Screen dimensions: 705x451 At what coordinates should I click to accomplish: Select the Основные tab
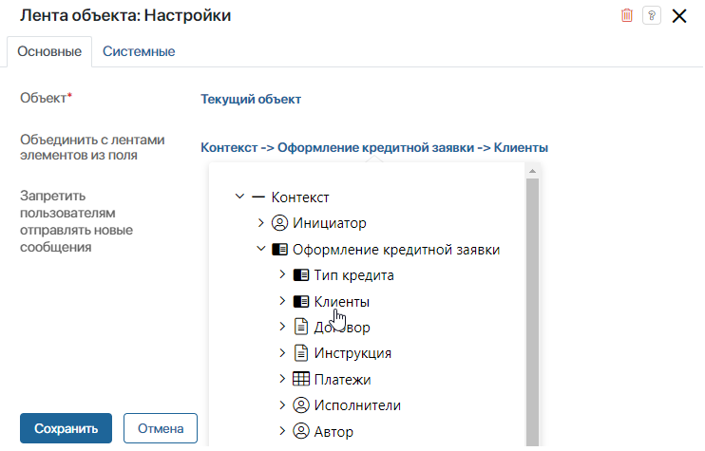49,51
